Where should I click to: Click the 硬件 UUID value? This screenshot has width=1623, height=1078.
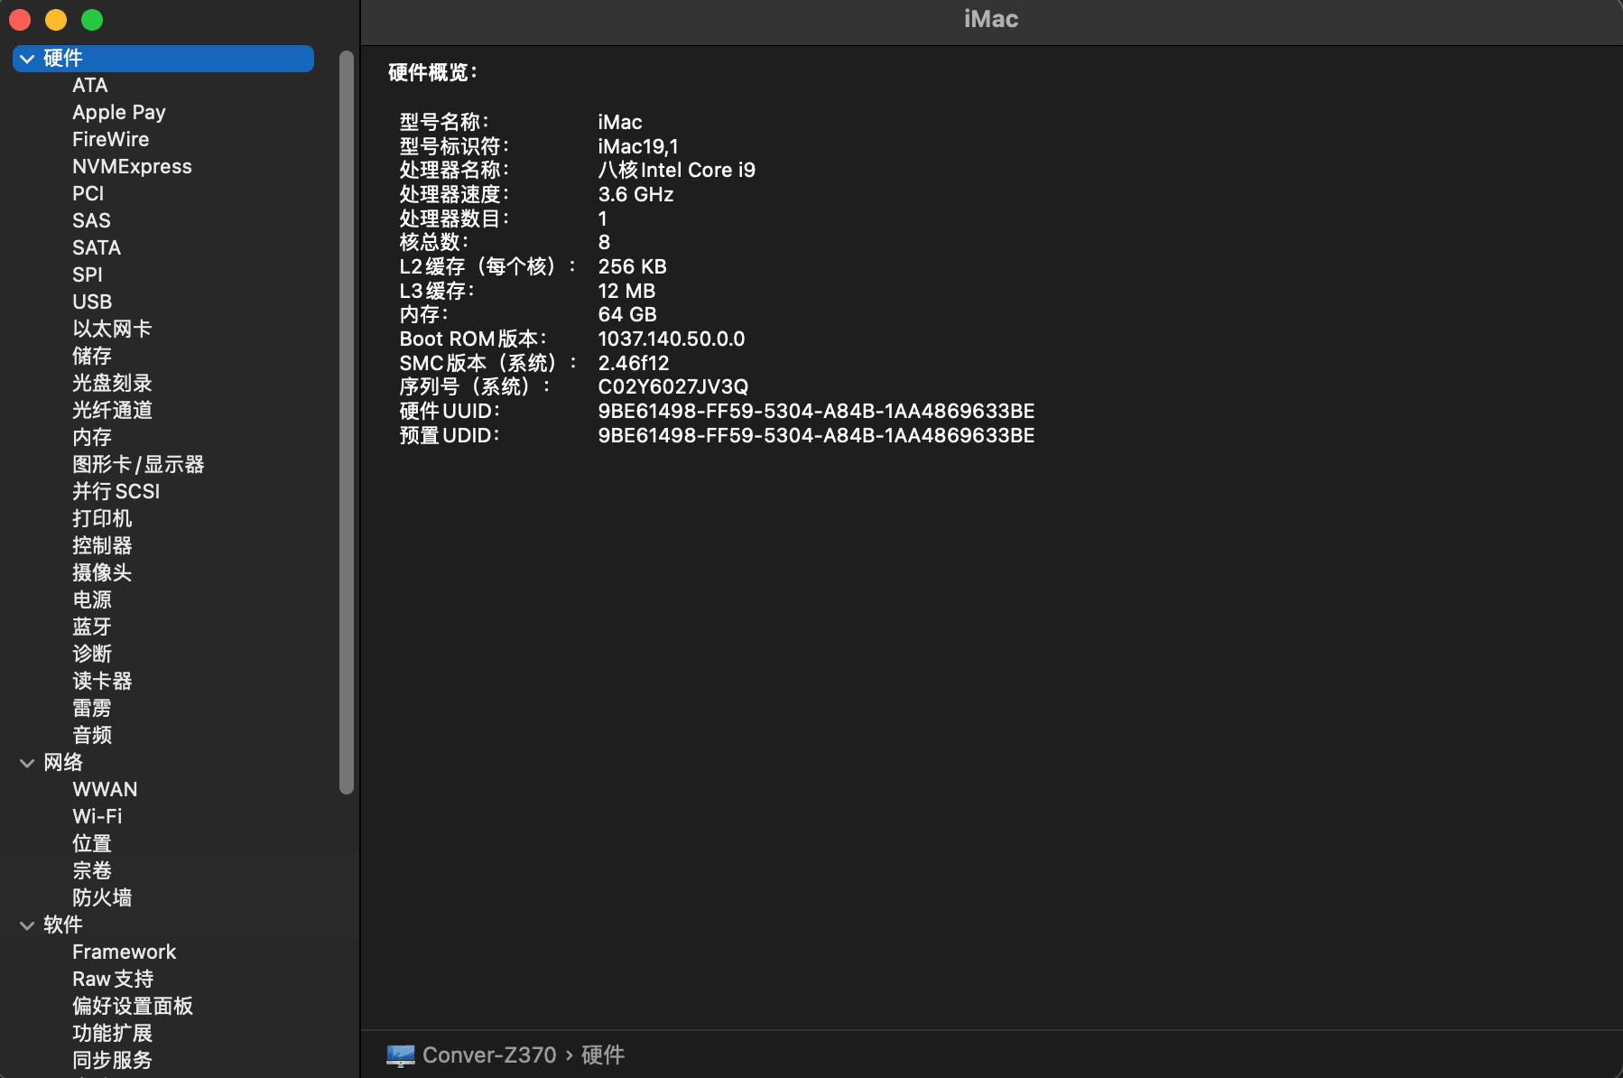(x=816, y=412)
